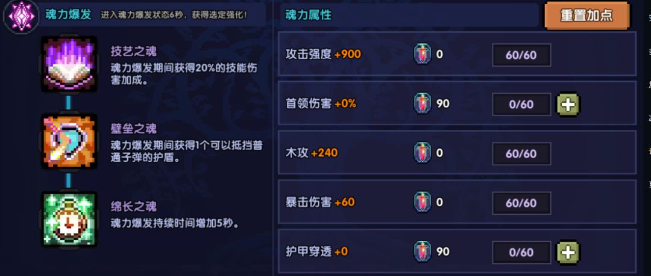Tap the gem icon in 暴击伤害 row

[423, 203]
